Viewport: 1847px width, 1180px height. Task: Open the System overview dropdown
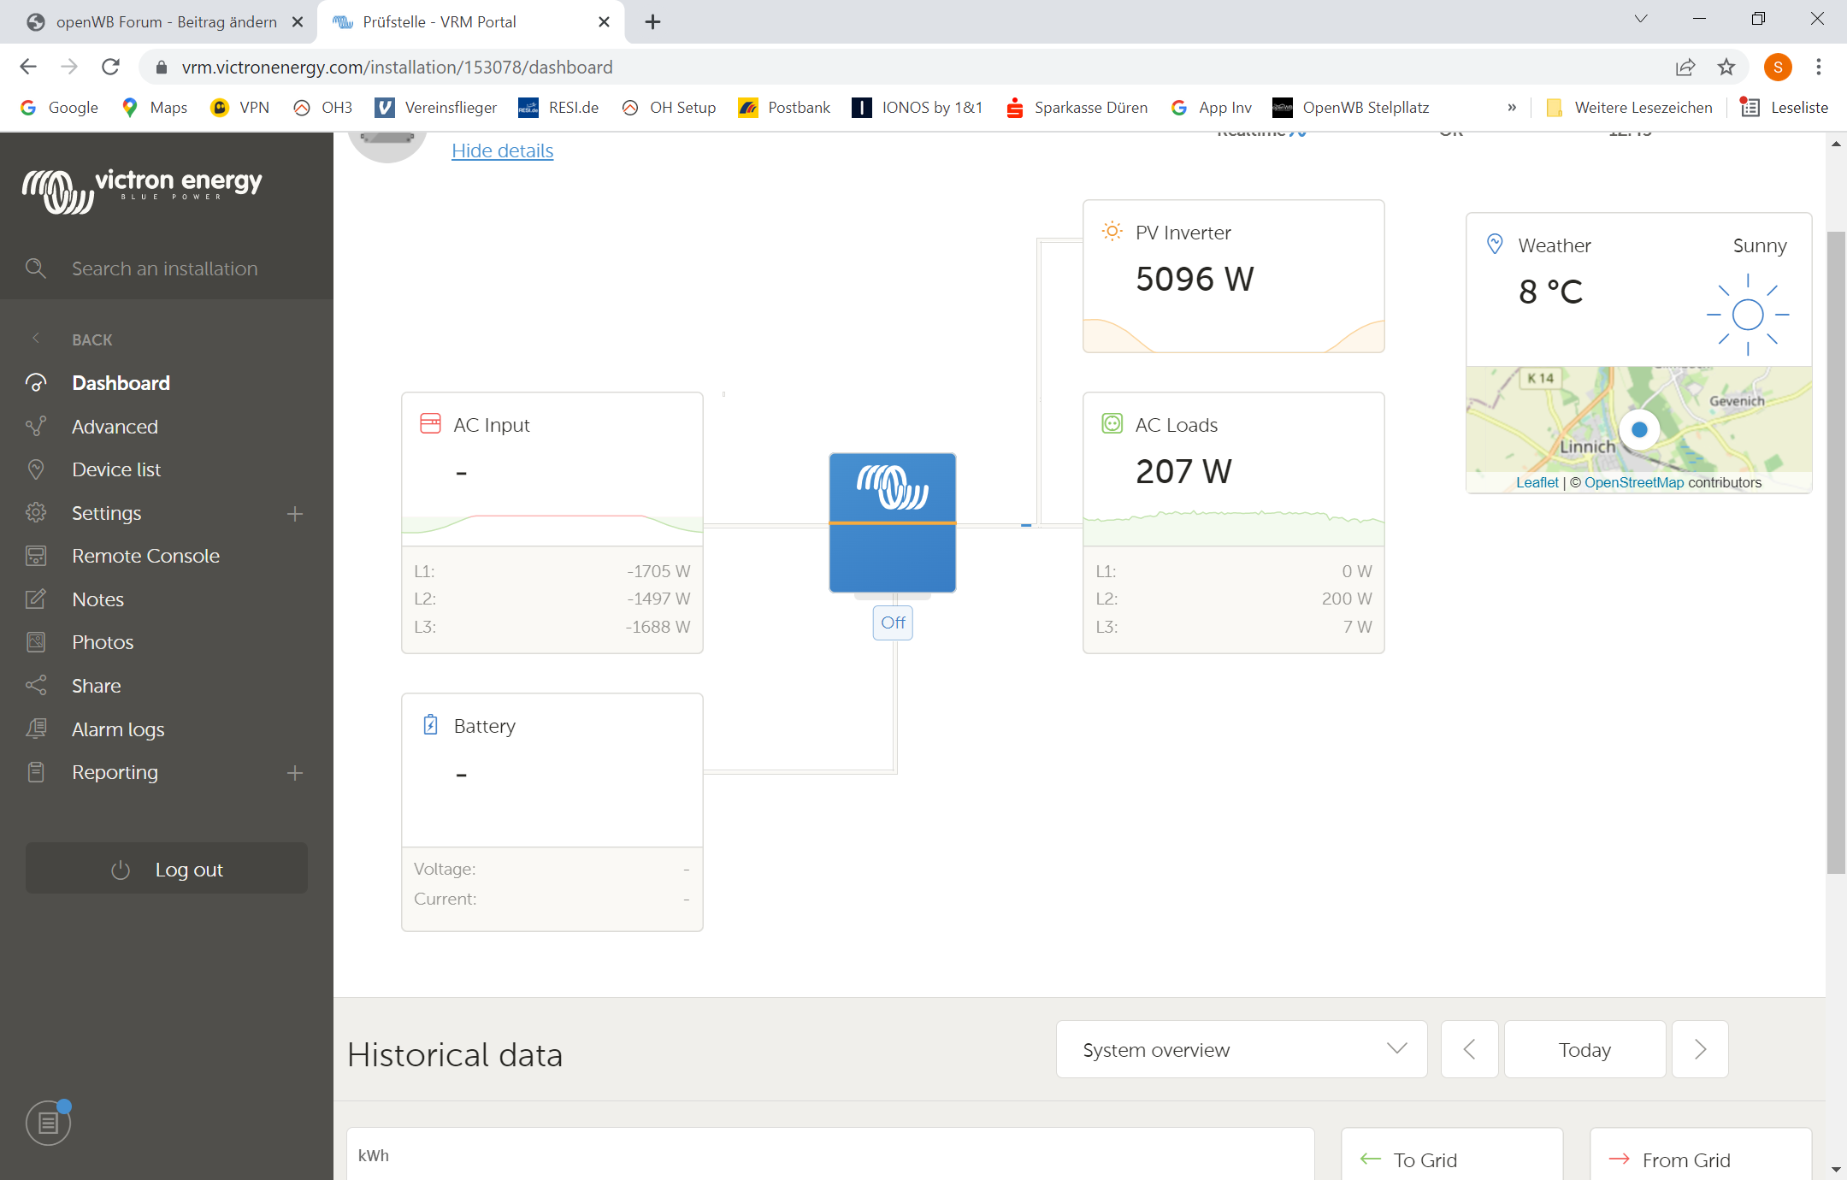pos(1241,1049)
